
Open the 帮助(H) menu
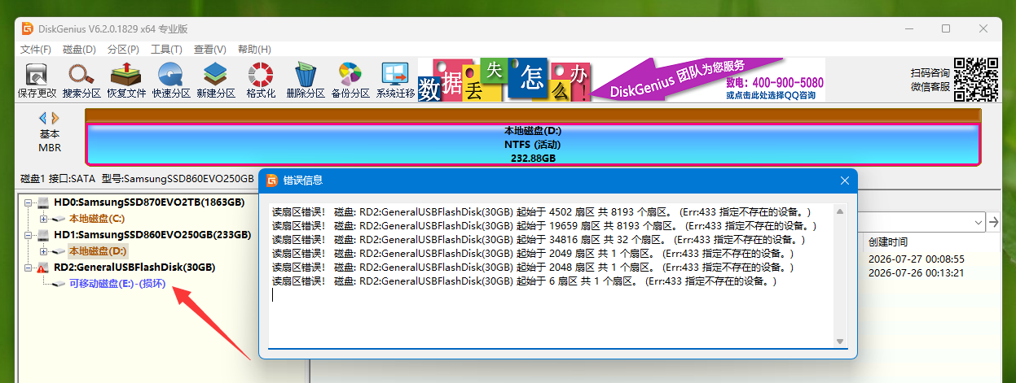click(253, 49)
